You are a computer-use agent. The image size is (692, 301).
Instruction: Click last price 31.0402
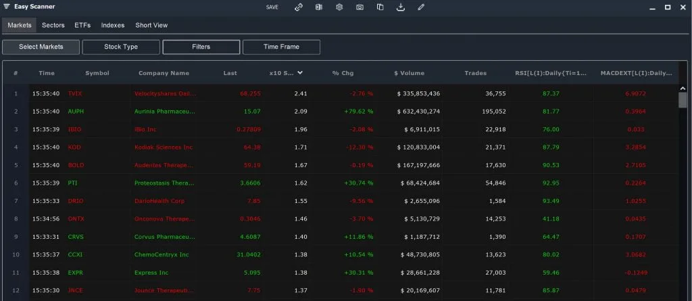click(249, 254)
